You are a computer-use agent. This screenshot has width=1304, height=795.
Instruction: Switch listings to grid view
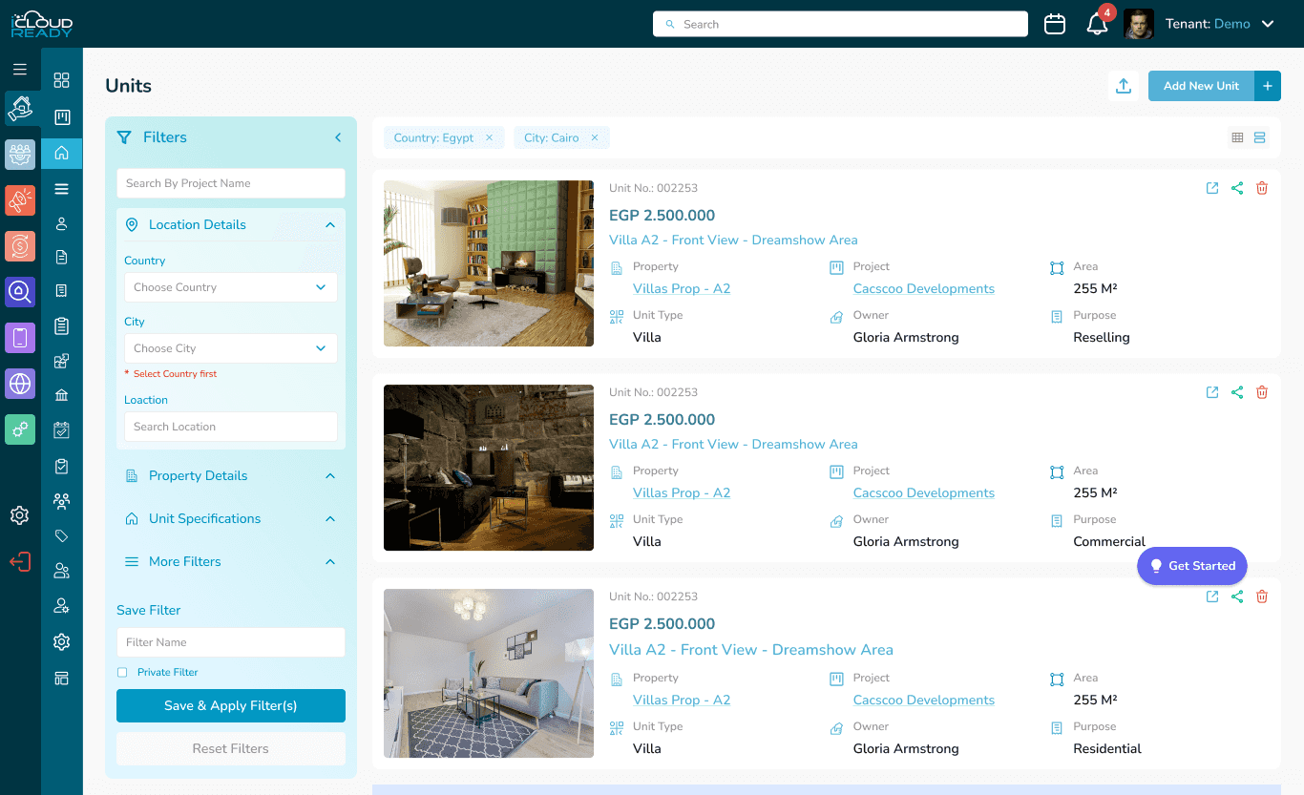(1236, 136)
